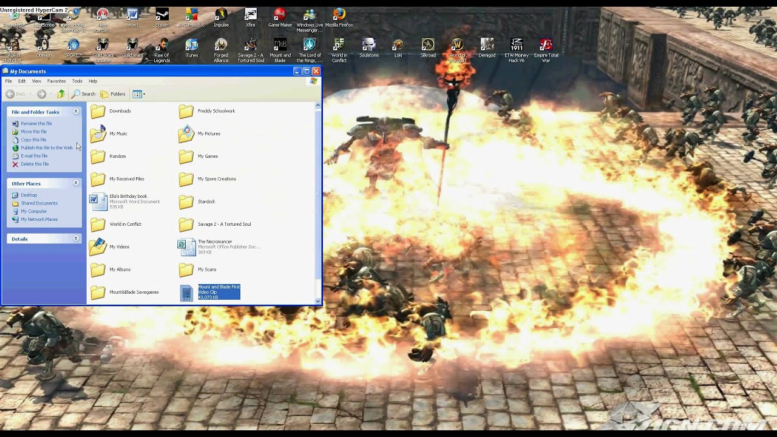Select the Loki desktop shortcut
This screenshot has width=777, height=437.
click(398, 48)
